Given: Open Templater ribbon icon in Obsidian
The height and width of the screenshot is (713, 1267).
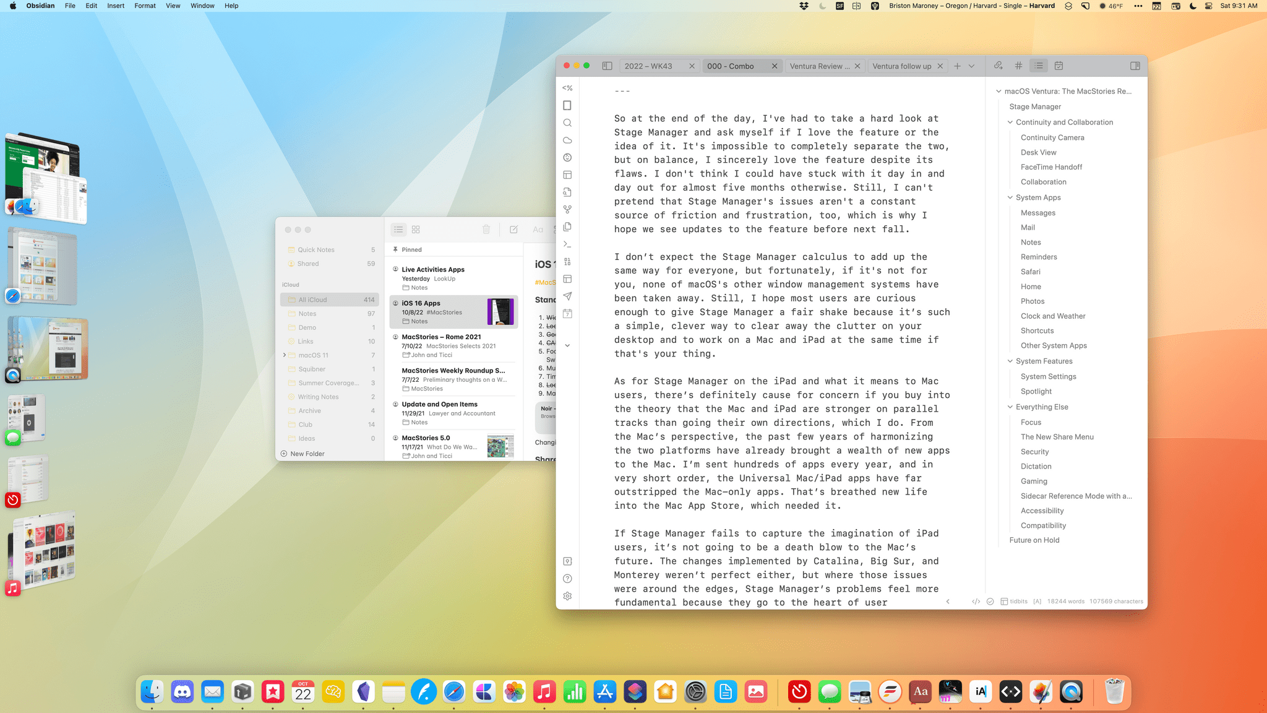Looking at the screenshot, I should (567, 88).
